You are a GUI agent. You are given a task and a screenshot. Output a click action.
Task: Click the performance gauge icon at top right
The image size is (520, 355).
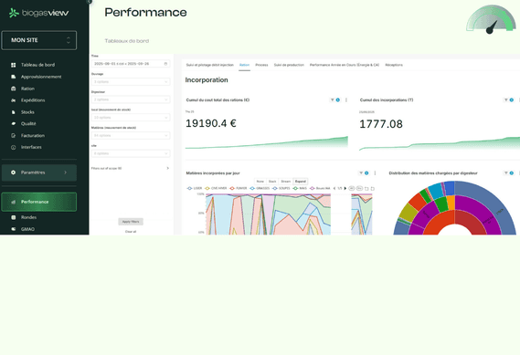coord(491,19)
